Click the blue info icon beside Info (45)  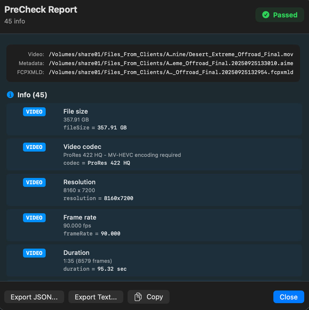(x=10, y=95)
